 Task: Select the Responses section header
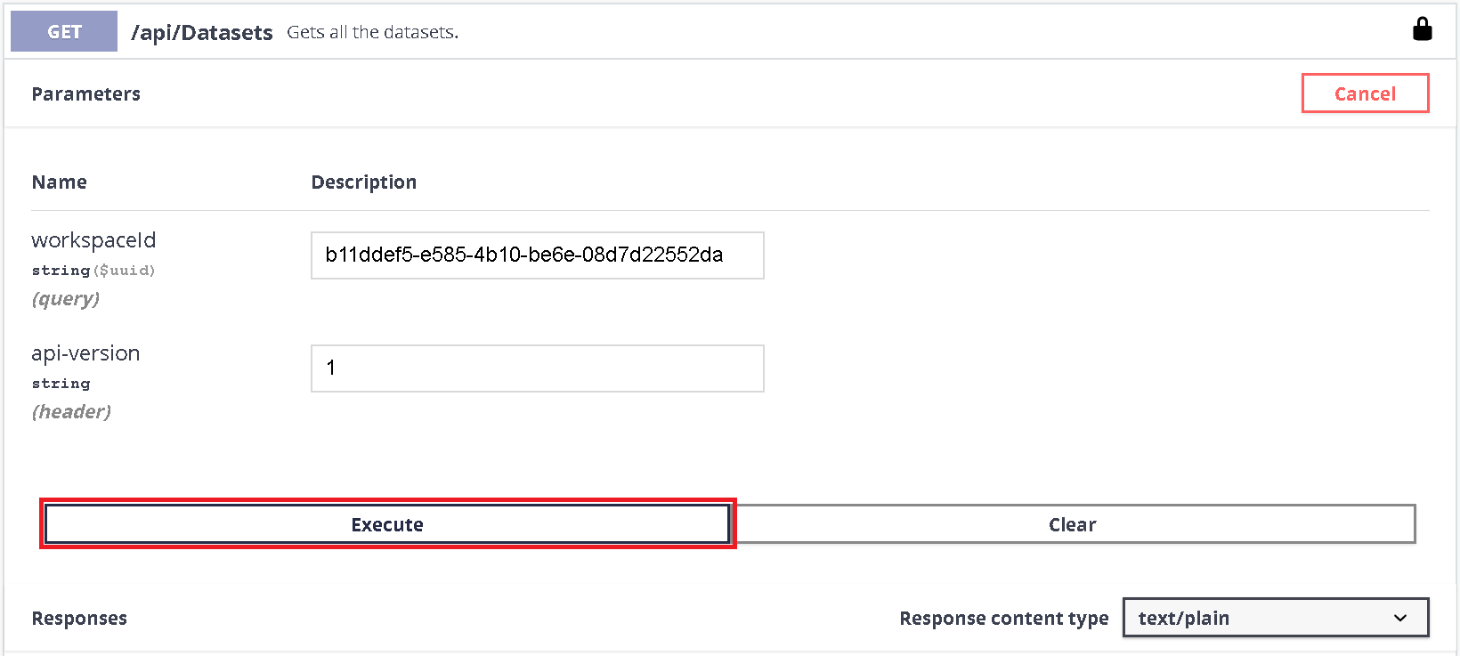click(79, 619)
